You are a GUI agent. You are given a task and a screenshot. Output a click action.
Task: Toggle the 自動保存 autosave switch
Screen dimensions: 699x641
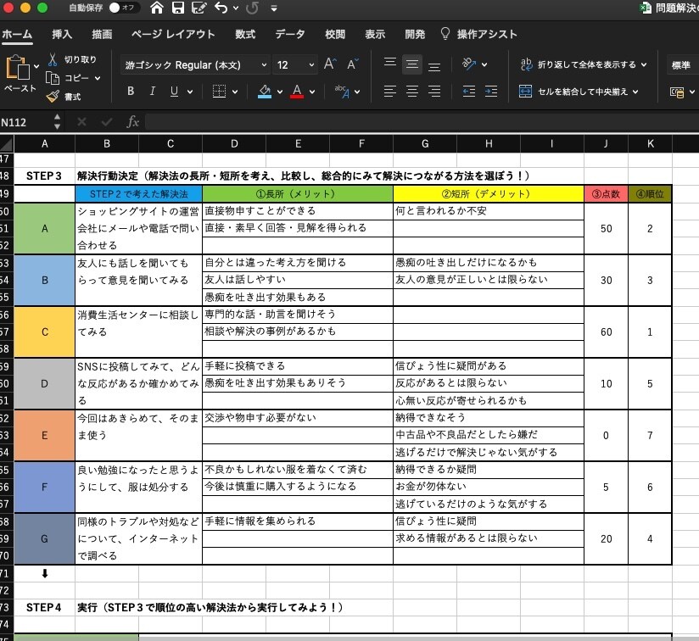coord(123,8)
